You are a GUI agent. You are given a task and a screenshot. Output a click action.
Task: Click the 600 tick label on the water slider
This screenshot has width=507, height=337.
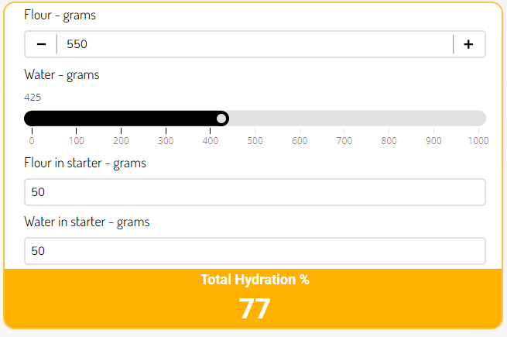click(x=300, y=141)
